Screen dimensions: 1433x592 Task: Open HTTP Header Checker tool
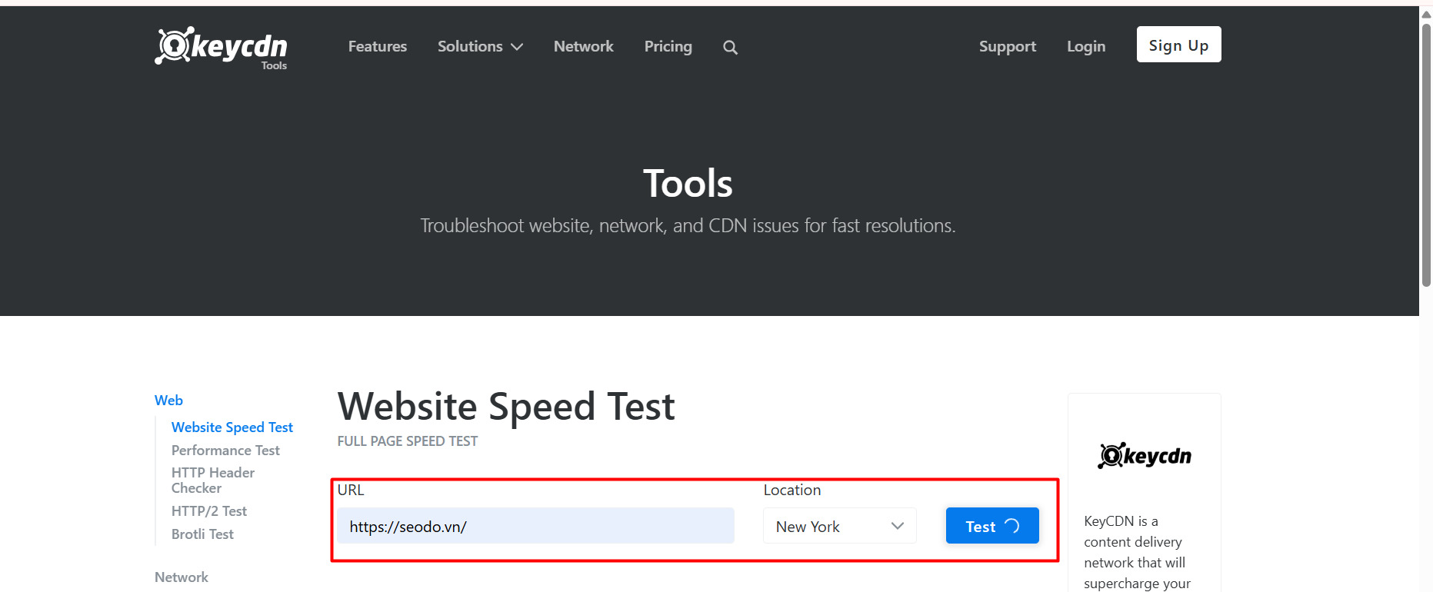point(213,480)
